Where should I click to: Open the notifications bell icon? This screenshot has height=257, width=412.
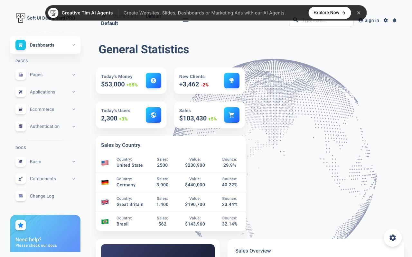pos(395,20)
